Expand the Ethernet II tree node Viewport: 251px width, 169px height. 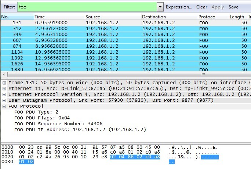click(x=4, y=89)
